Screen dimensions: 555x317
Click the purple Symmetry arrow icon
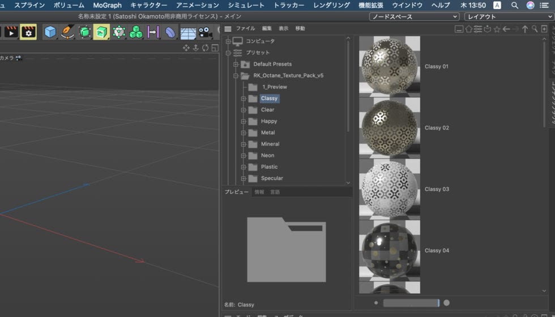pyautogui.click(x=153, y=32)
